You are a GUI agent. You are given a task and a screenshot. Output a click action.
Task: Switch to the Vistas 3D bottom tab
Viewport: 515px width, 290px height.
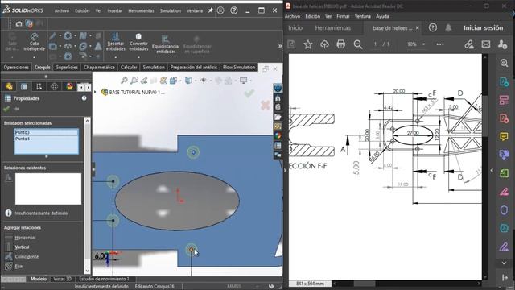click(62, 279)
